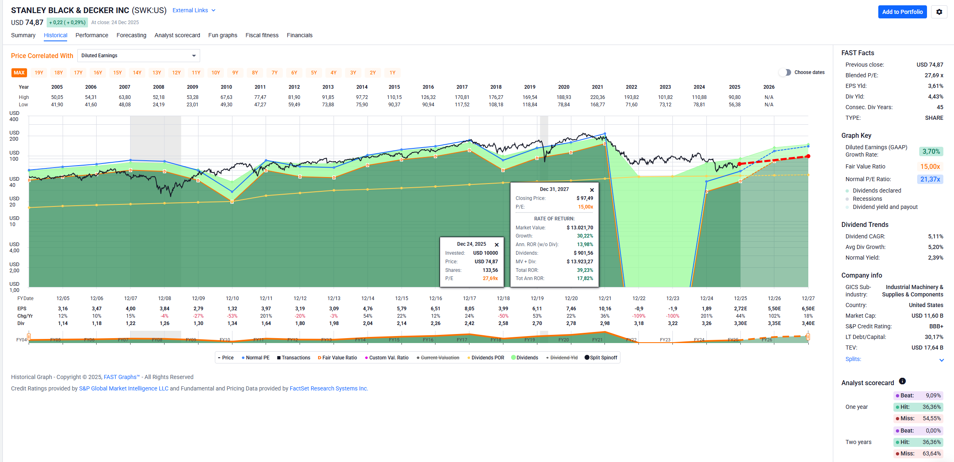Select the 10Y time range button
Image resolution: width=954 pixels, height=462 pixels.
(x=216, y=73)
